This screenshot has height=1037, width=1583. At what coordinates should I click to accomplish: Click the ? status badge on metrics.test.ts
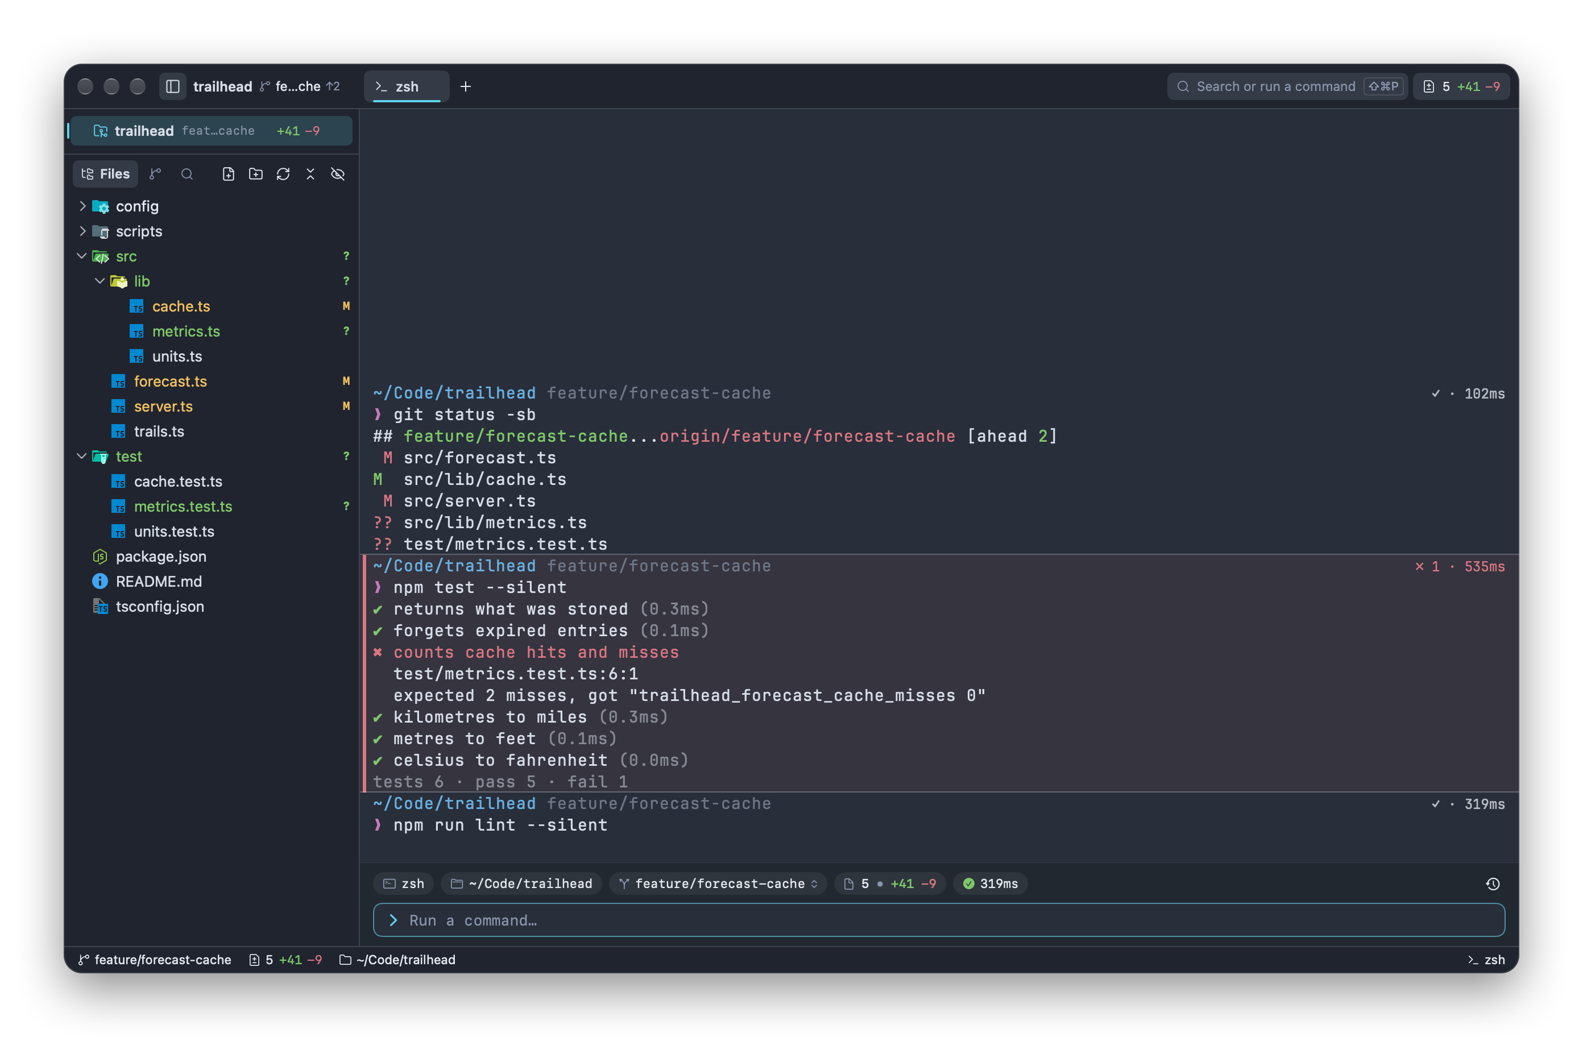coord(346,506)
